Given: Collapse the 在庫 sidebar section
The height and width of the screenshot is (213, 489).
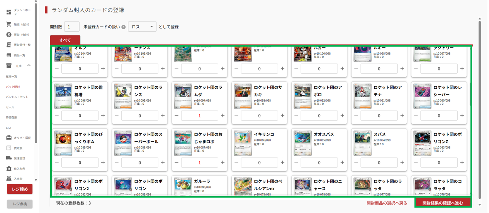Looking at the screenshot, I should coord(29,66).
